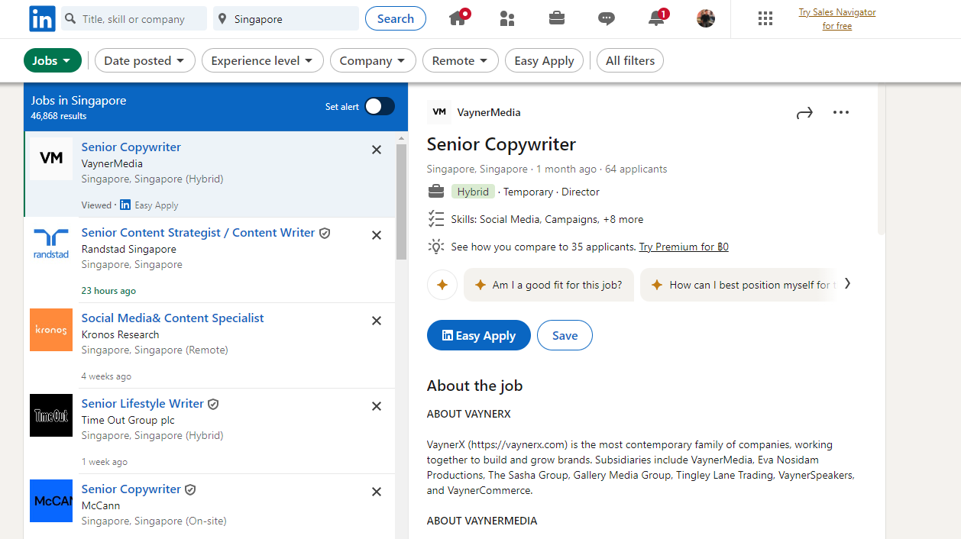The height and width of the screenshot is (539, 961).
Task: Click 'Time Out Group plc' company name
Action: [x=128, y=420]
